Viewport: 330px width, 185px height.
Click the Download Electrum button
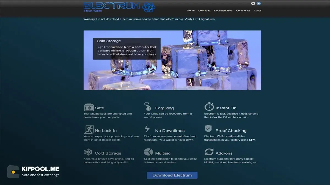172,175
